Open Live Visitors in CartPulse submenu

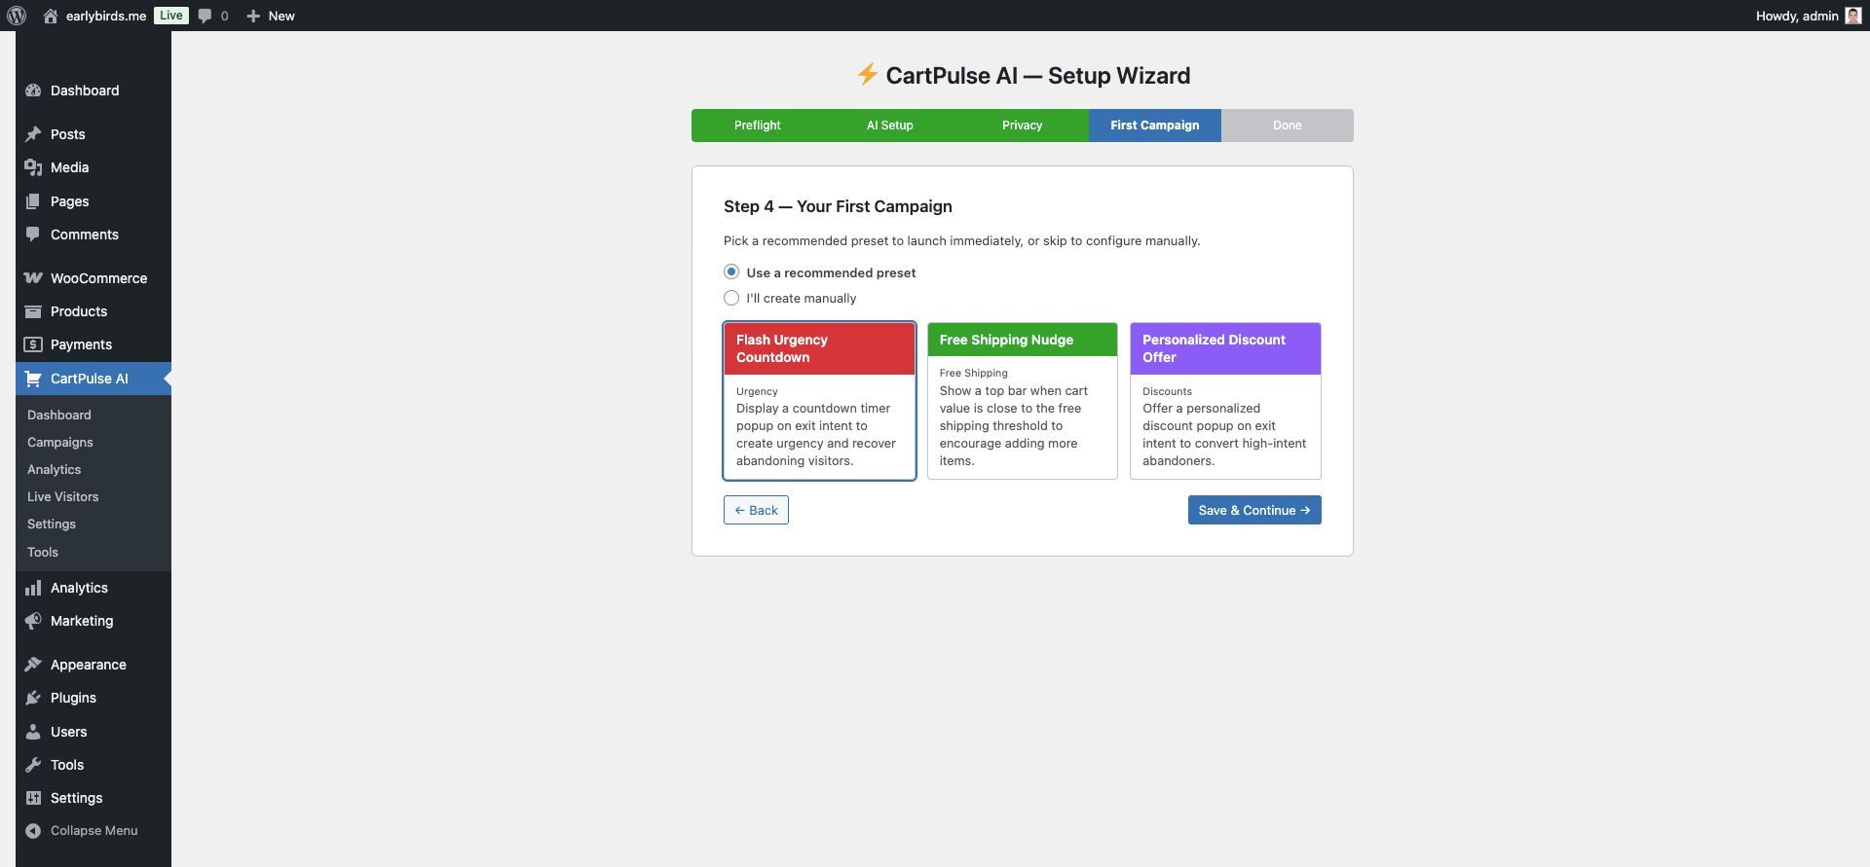pos(63,496)
